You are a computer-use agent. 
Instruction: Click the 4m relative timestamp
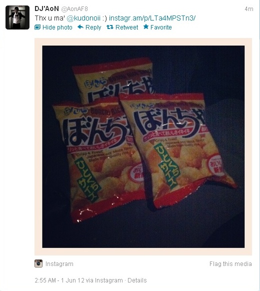click(x=249, y=9)
